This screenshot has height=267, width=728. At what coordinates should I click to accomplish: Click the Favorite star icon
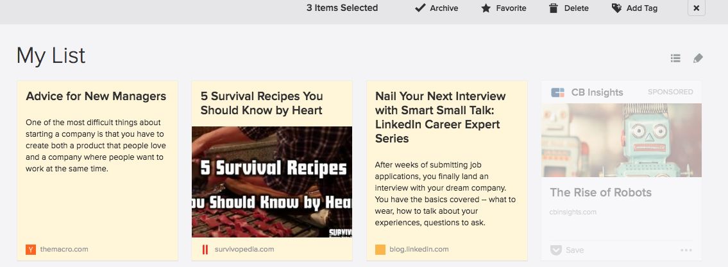click(x=486, y=8)
